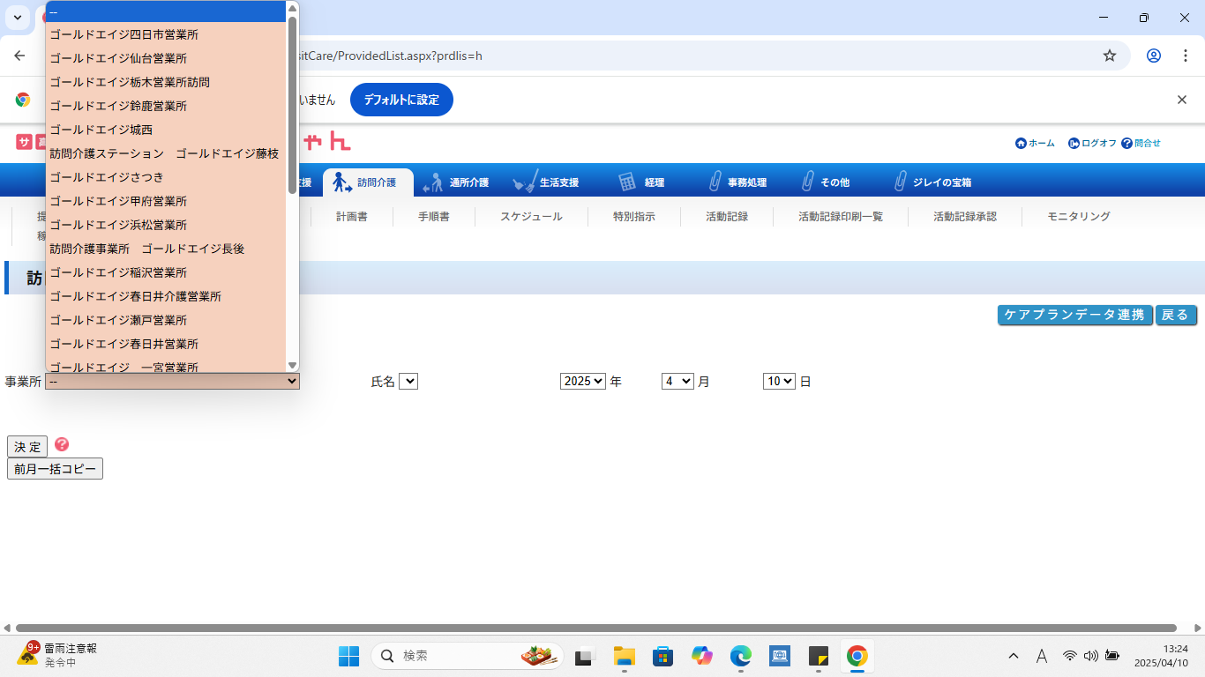Click the 事務処理 paperclip icon
The image size is (1205, 677).
(715, 182)
